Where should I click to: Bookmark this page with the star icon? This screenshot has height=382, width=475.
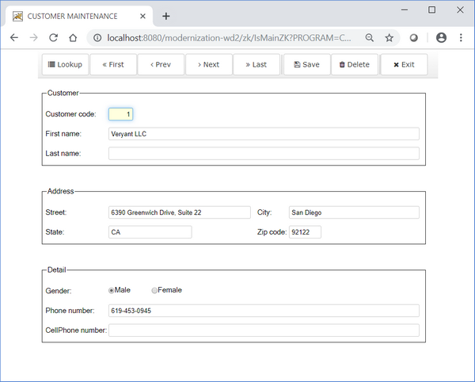(389, 37)
